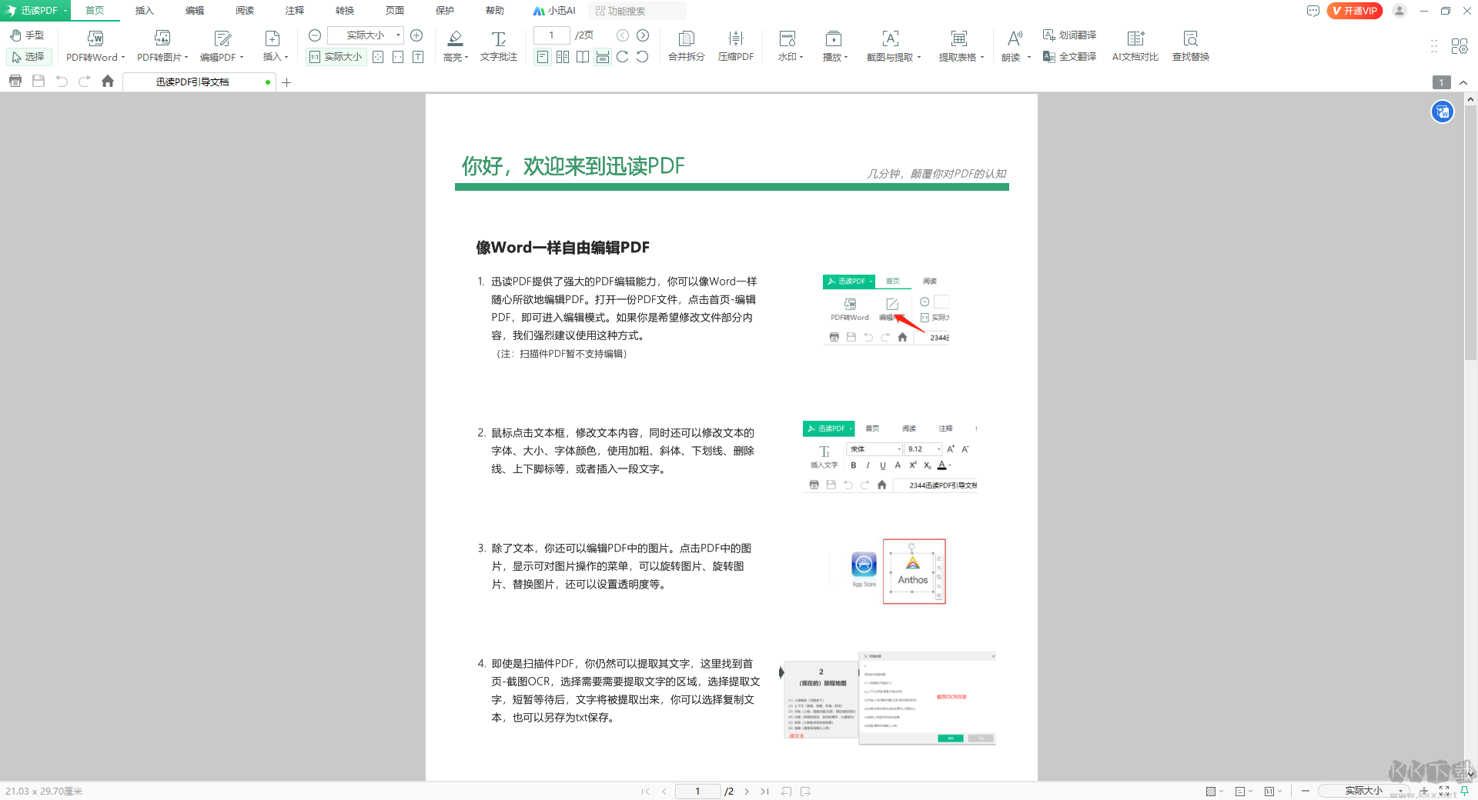Expand the 朗读 read-aloud dropdown

coord(1028,57)
